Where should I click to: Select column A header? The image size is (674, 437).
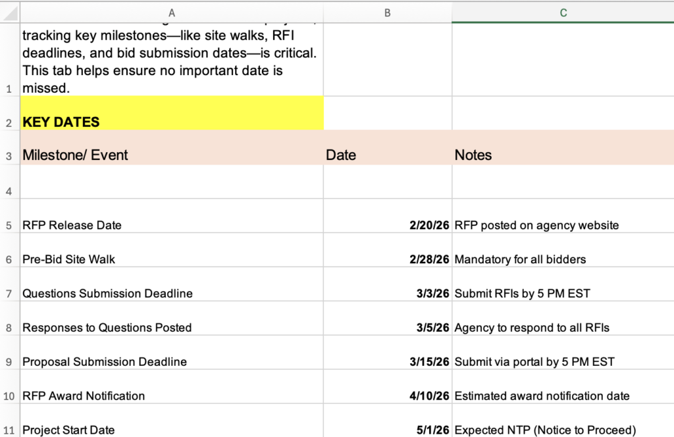pos(172,12)
